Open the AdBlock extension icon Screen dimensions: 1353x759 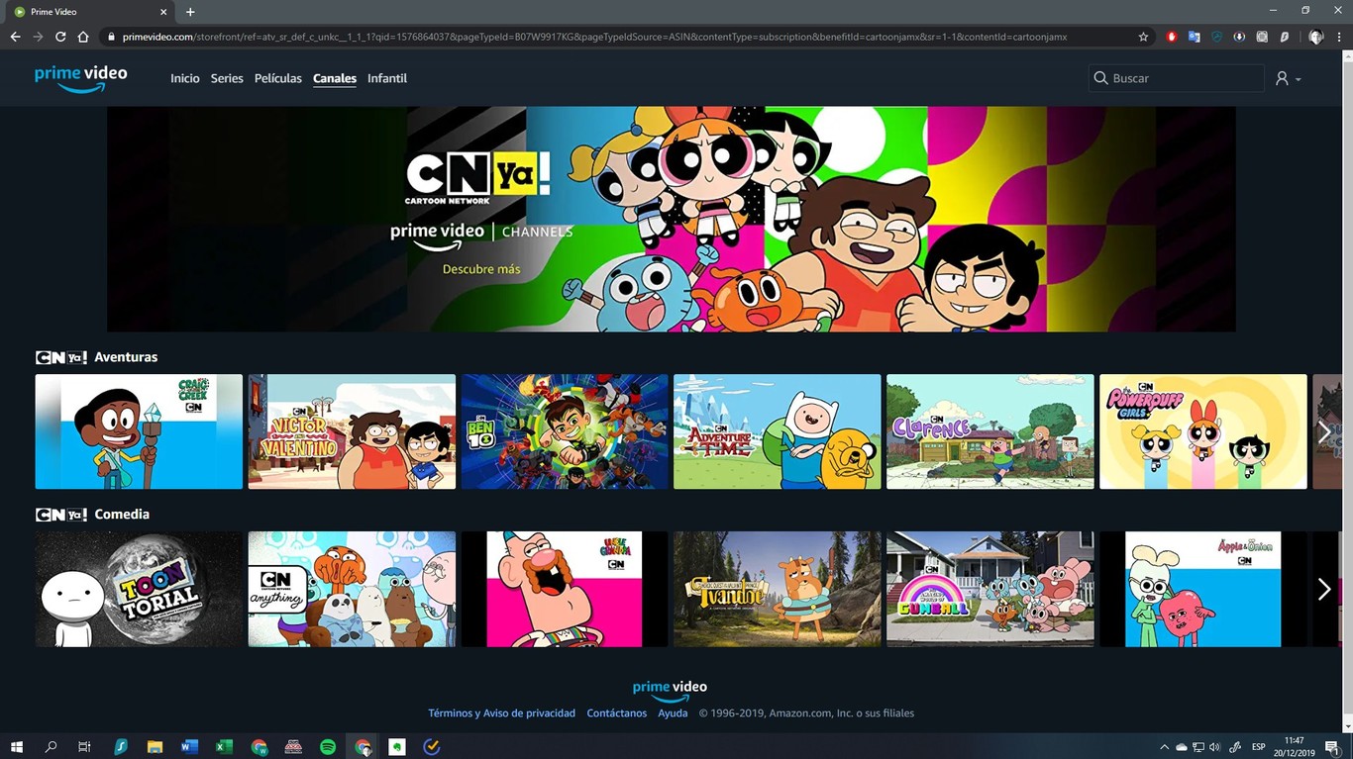pos(1172,37)
